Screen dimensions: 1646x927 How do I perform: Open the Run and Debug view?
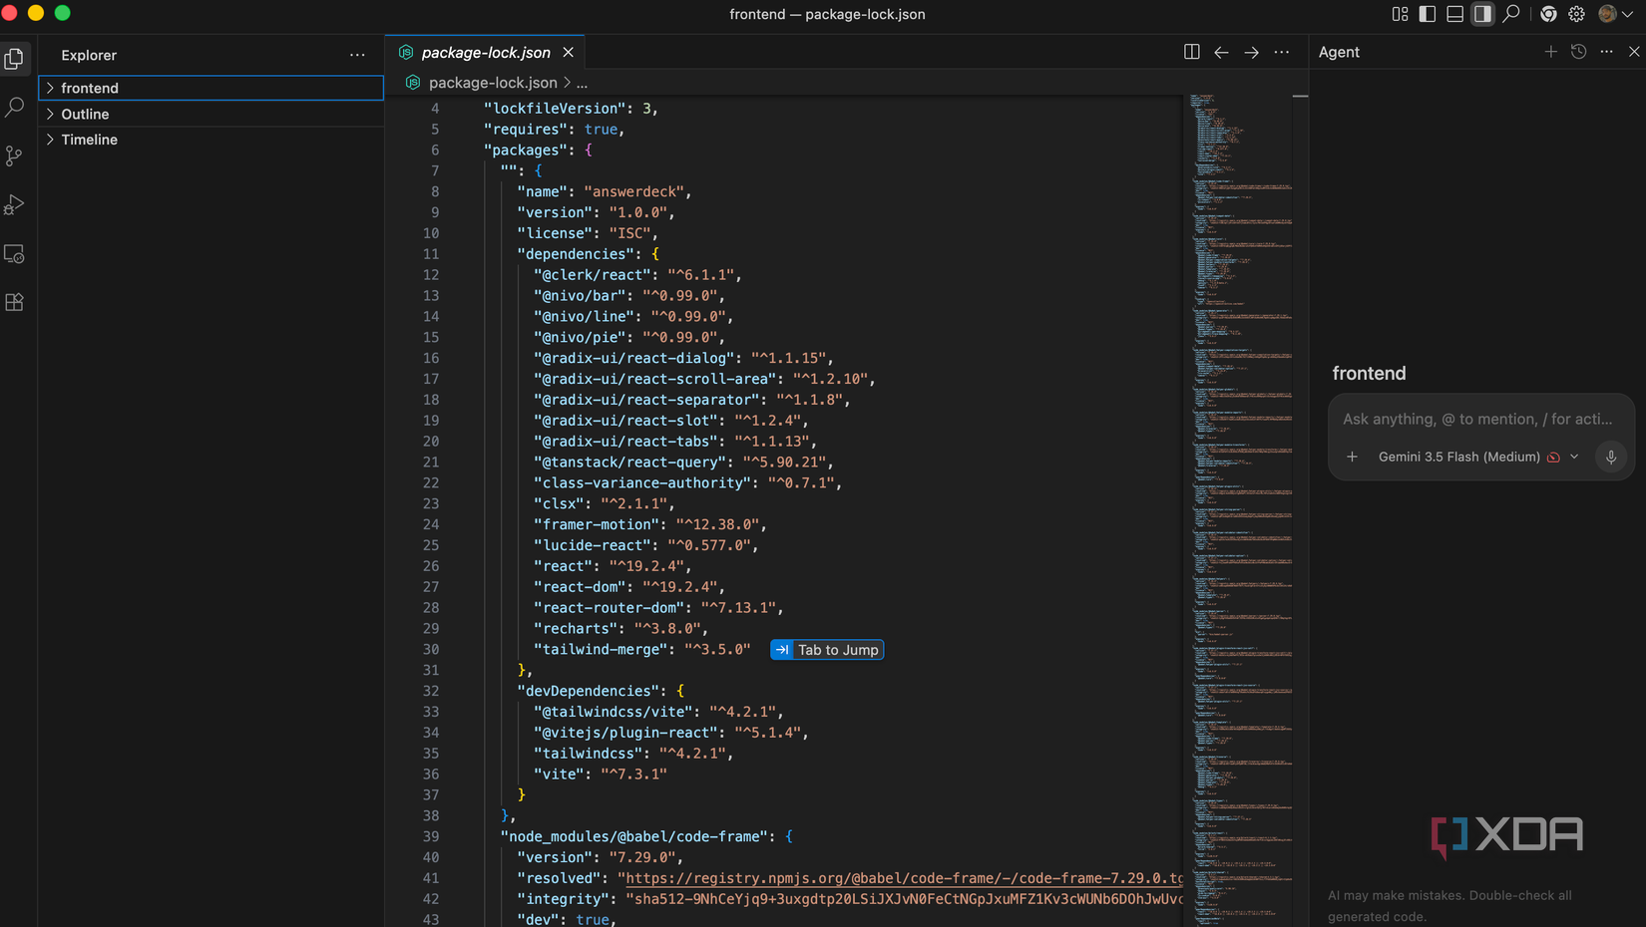[x=14, y=204]
